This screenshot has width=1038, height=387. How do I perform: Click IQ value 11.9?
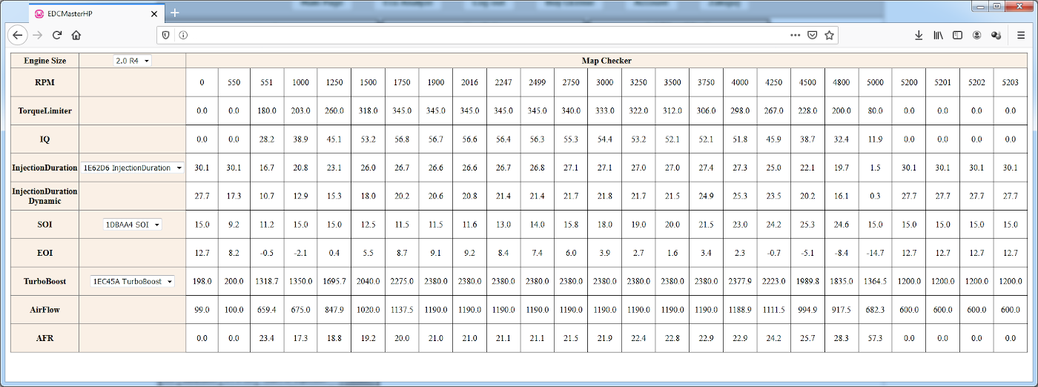click(876, 139)
